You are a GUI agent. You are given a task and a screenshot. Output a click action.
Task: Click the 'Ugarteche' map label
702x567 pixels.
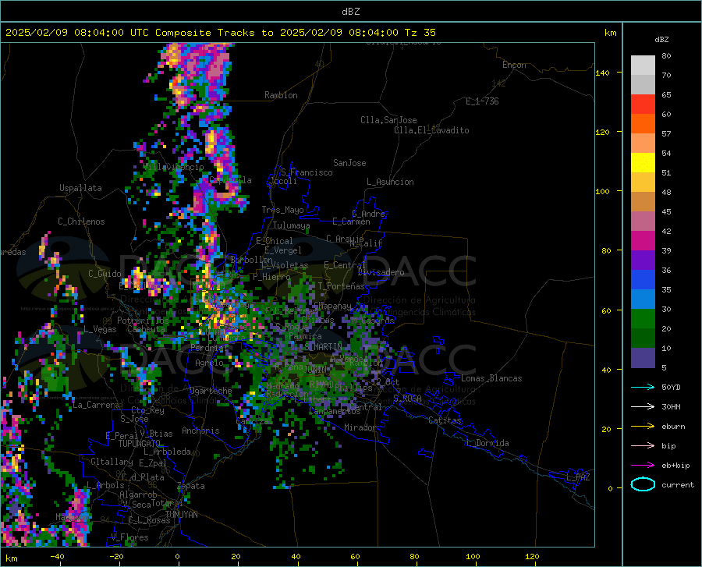tap(211, 391)
